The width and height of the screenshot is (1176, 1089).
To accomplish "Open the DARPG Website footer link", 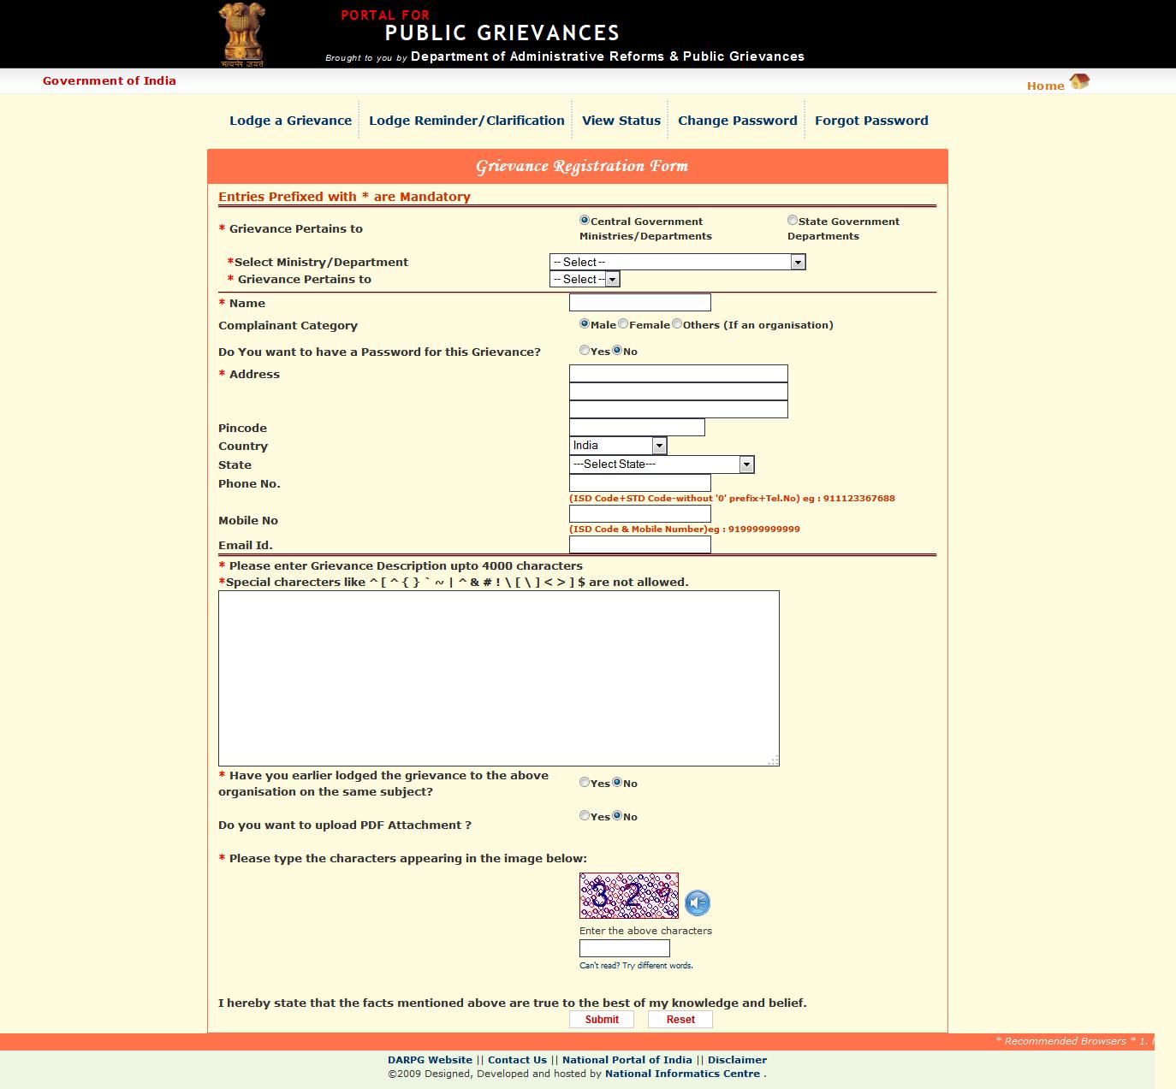I will click(430, 1060).
